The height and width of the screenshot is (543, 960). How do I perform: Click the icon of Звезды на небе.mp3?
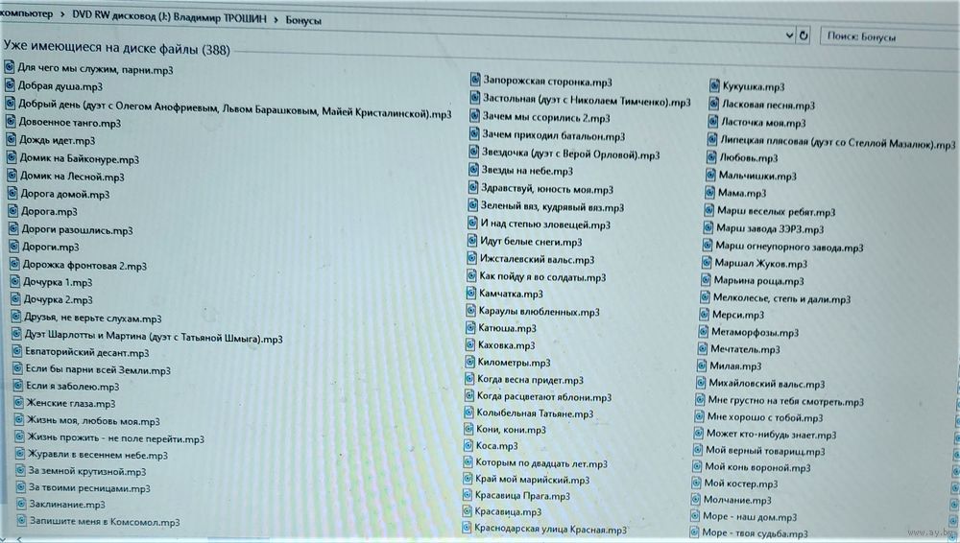(x=473, y=170)
